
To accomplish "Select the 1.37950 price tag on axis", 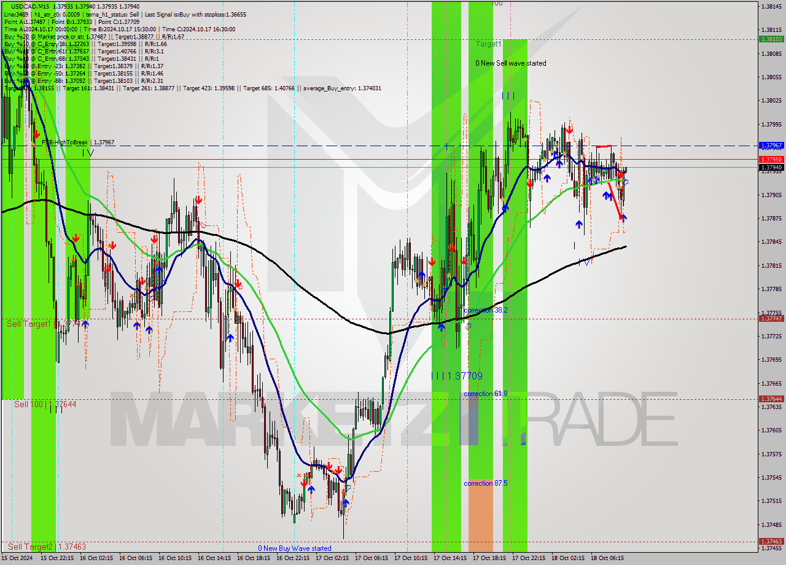I will 771,160.
